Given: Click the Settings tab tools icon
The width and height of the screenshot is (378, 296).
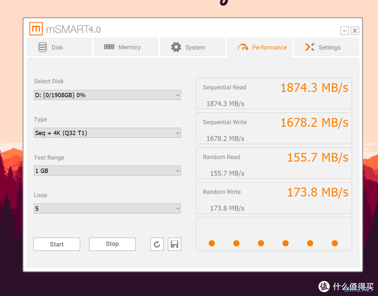Looking at the screenshot, I should pyautogui.click(x=310, y=47).
